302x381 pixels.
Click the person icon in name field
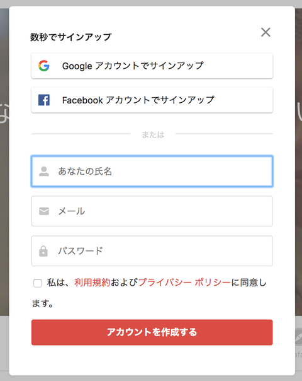tap(44, 172)
